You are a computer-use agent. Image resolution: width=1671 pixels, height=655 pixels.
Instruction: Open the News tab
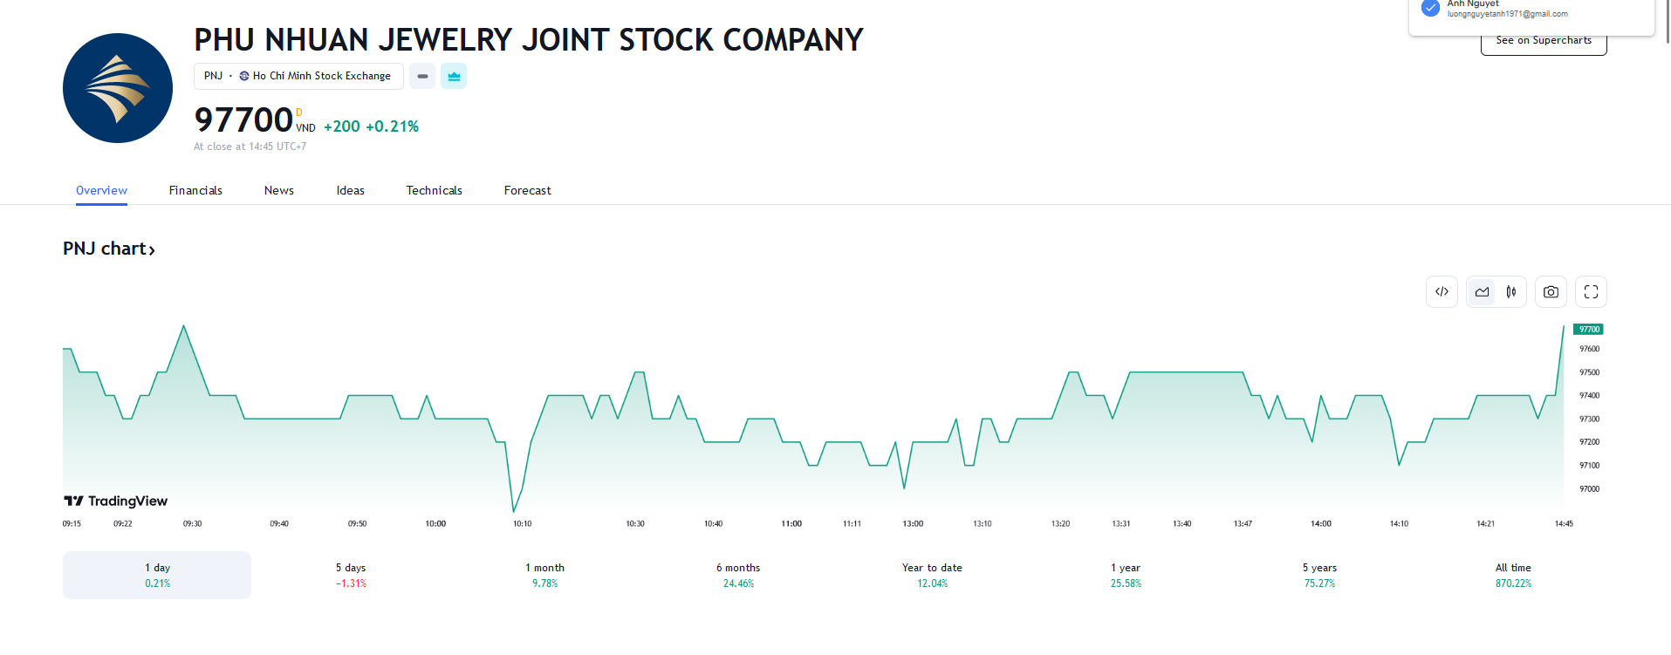click(x=279, y=190)
